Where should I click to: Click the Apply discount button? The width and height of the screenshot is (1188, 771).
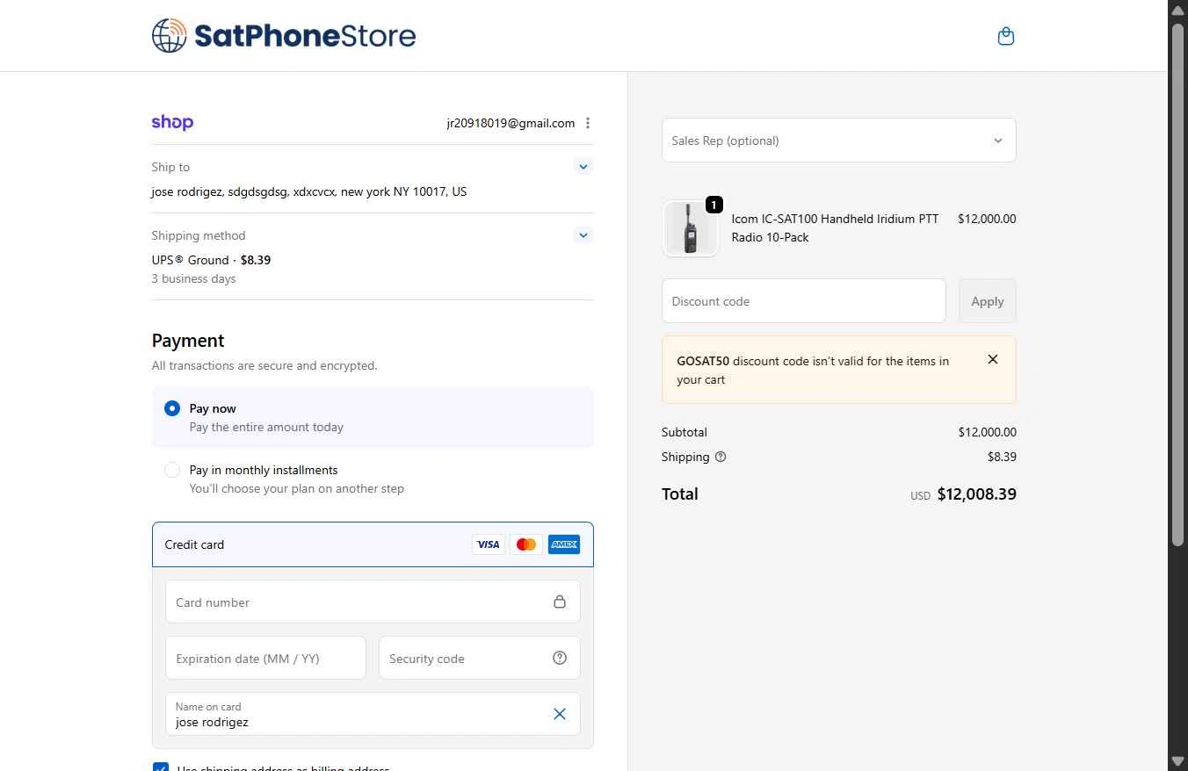pyautogui.click(x=987, y=301)
